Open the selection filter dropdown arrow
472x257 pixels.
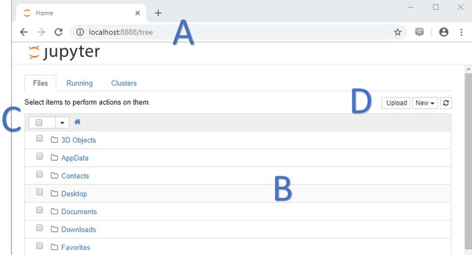point(62,123)
